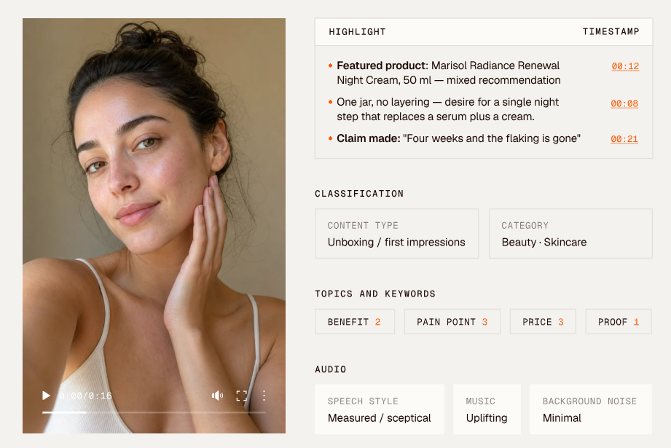
Task: Jump to timestamp 00:12 for featured product
Action: pos(625,66)
